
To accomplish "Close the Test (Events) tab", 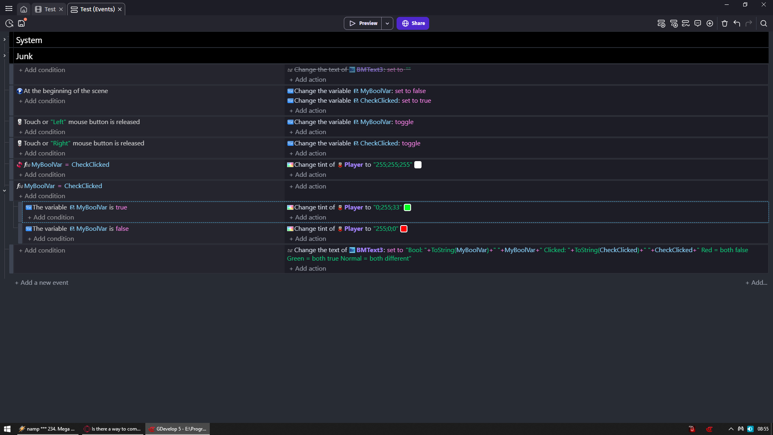I will point(120,9).
